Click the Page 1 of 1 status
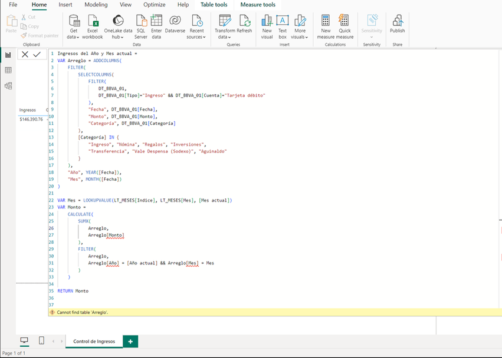The width and height of the screenshot is (502, 358). tap(14, 353)
